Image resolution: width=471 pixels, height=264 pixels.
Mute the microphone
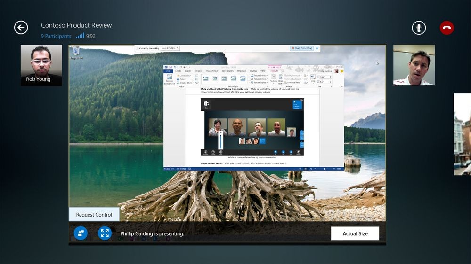pos(419,28)
